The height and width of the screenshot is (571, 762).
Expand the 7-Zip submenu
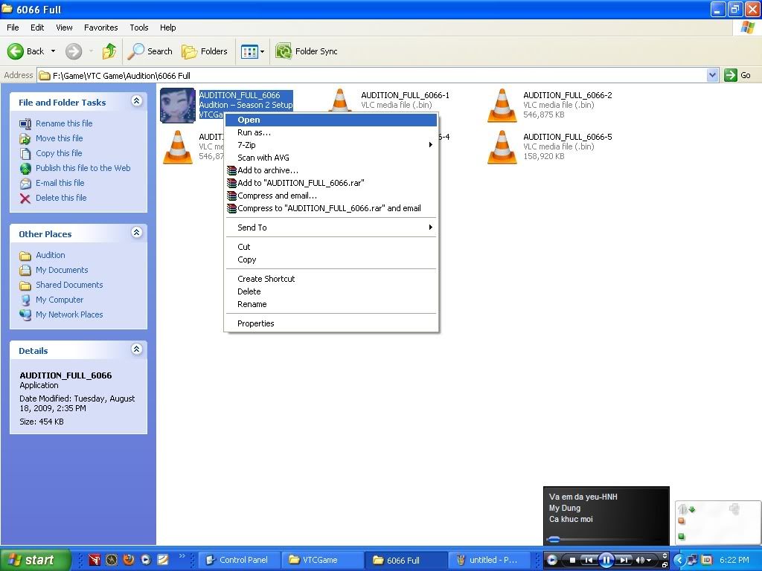[x=331, y=145]
